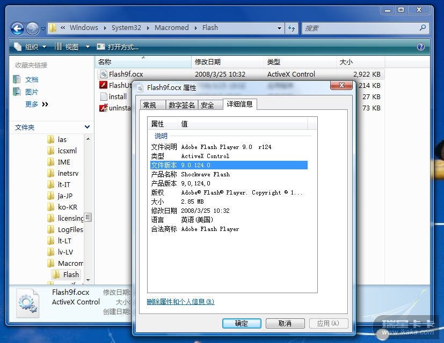Click the Explorer forward navigation arrow
The image size is (444, 343).
[x=32, y=28]
